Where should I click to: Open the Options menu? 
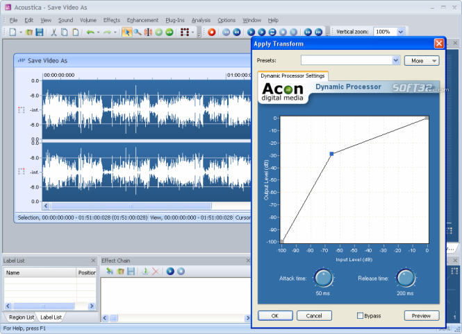(x=226, y=20)
